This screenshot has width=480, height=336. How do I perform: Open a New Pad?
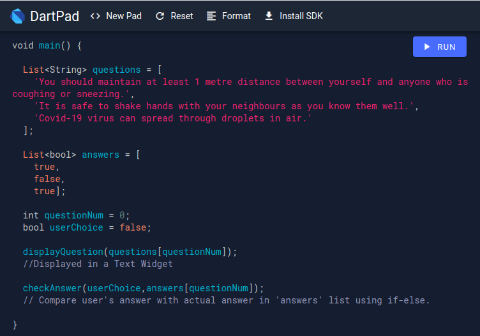(124, 16)
